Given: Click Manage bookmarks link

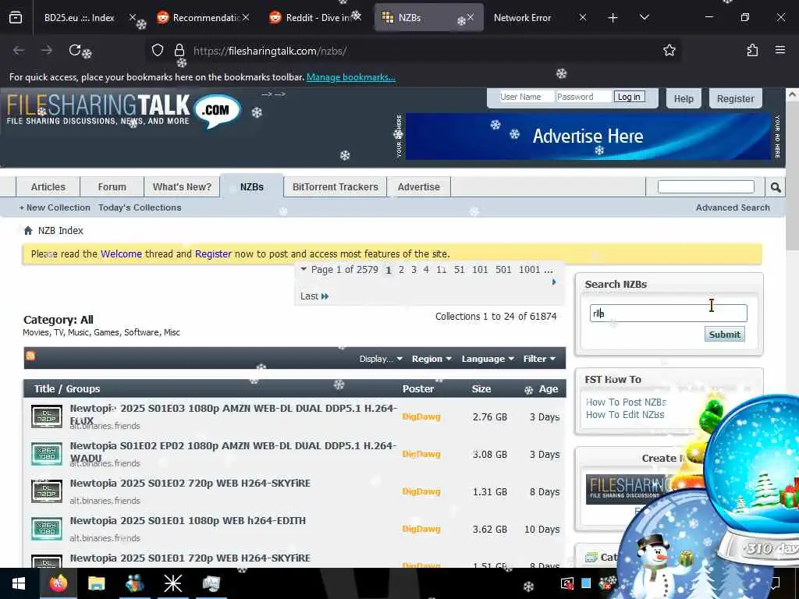Looking at the screenshot, I should point(350,77).
